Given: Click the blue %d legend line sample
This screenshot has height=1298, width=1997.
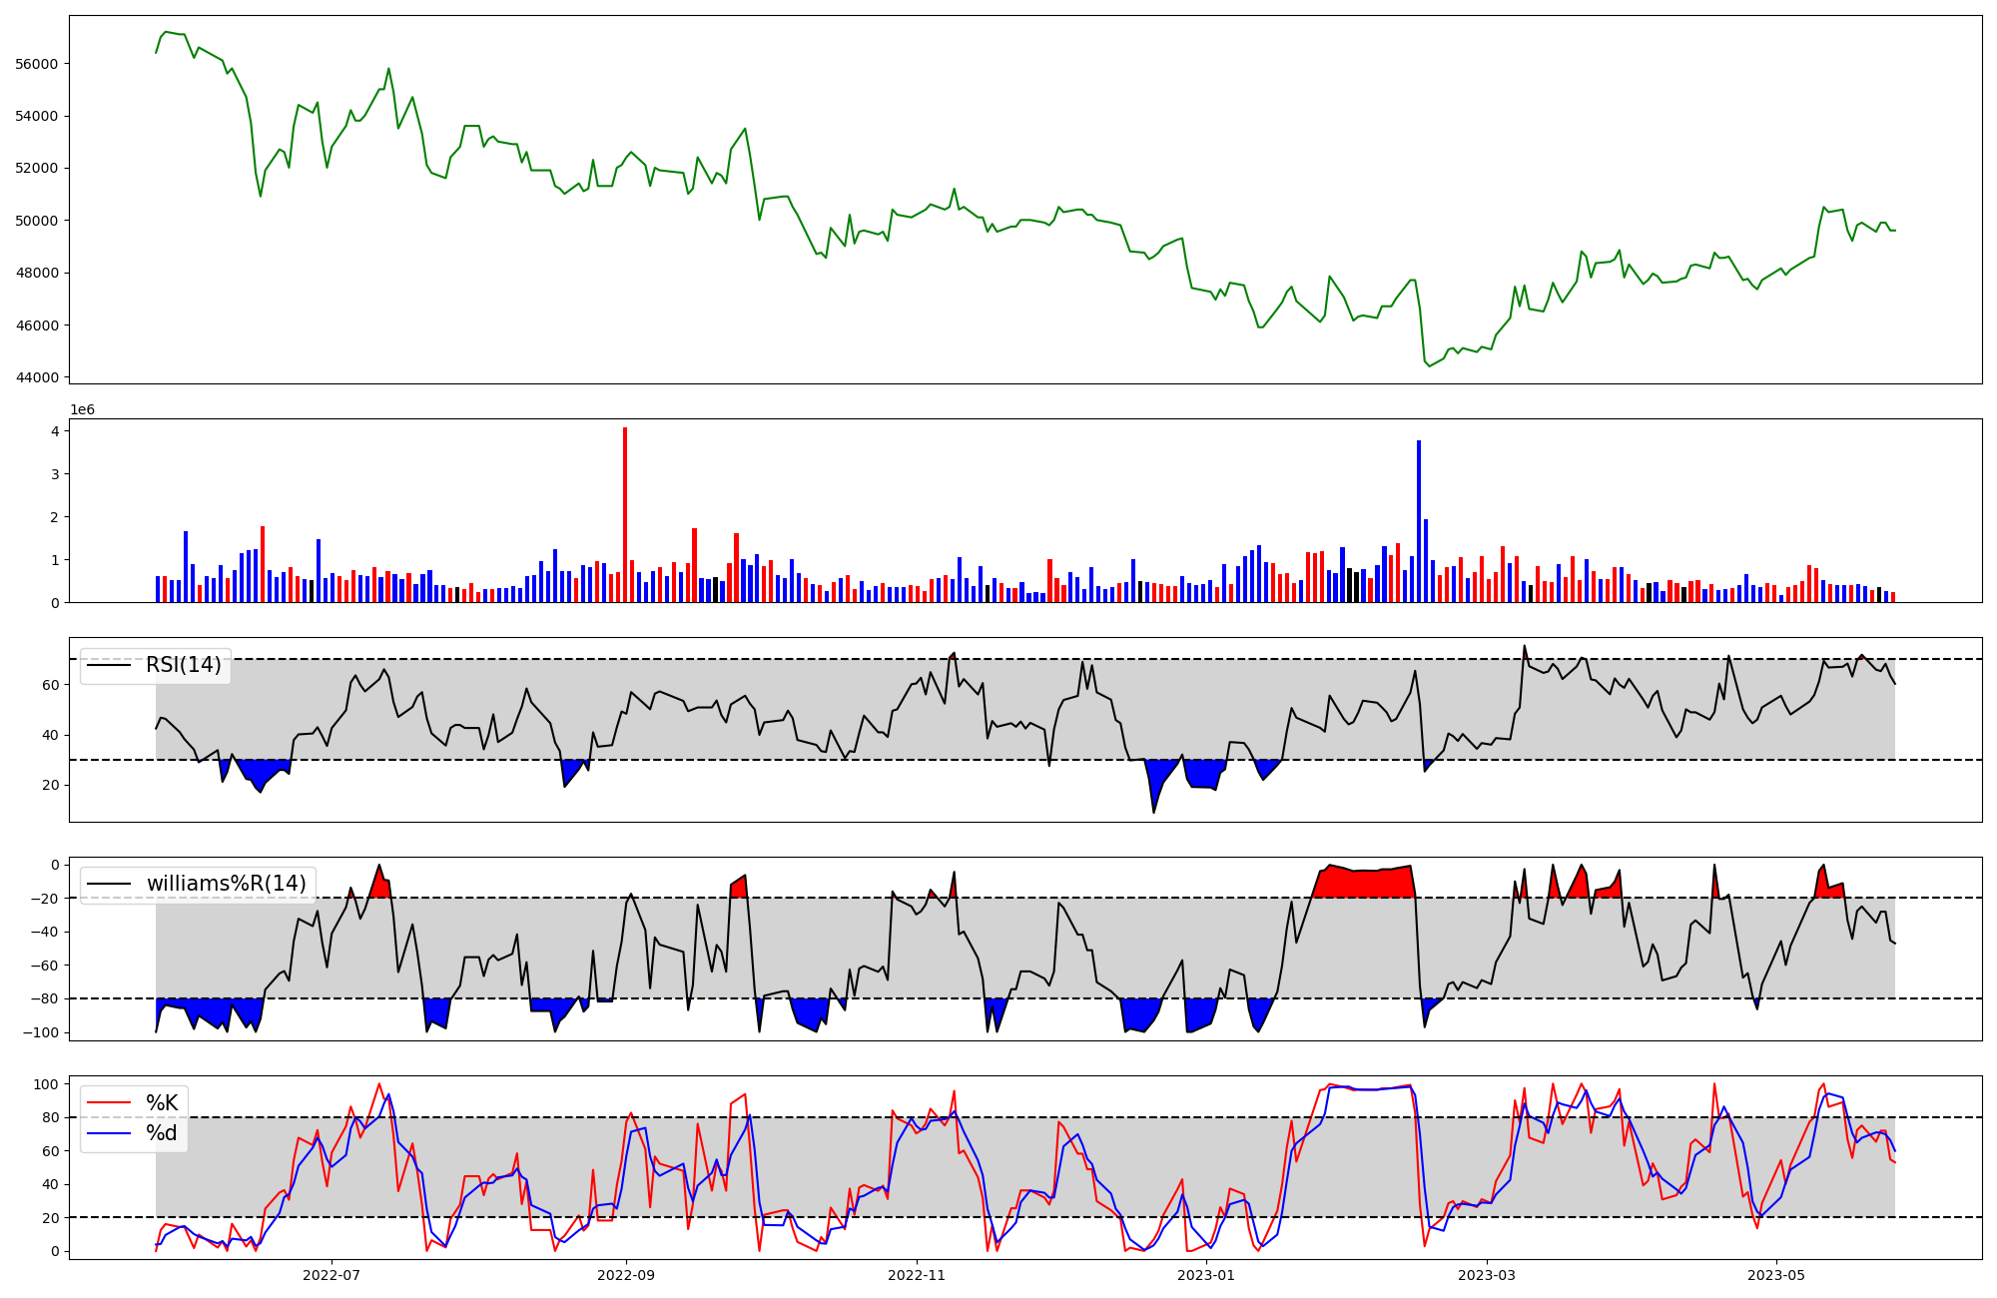Looking at the screenshot, I should pyautogui.click(x=110, y=1133).
